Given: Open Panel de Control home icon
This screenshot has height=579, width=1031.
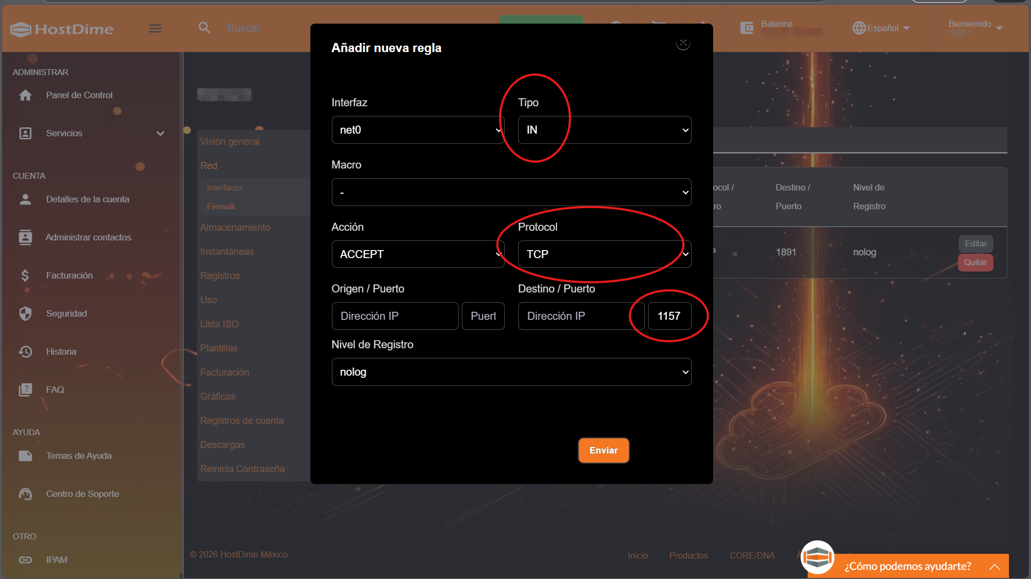Looking at the screenshot, I should (25, 96).
